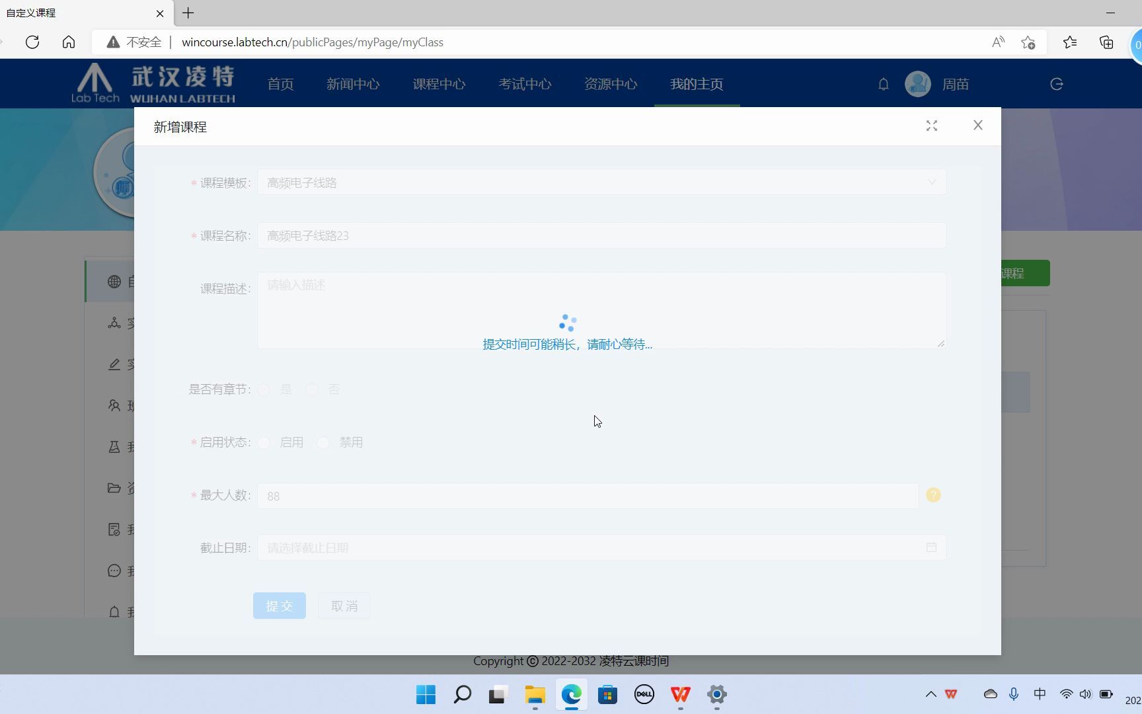1142x714 pixels.
Task: Click the 课程描述 text area
Action: coord(601,310)
